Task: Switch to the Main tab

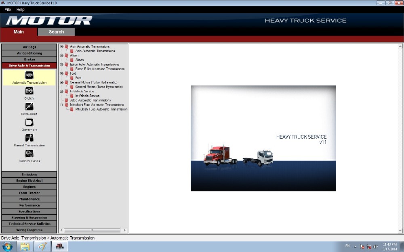Action: tap(19, 31)
